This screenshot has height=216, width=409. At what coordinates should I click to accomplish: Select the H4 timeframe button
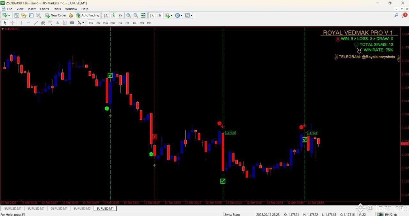click(x=127, y=23)
